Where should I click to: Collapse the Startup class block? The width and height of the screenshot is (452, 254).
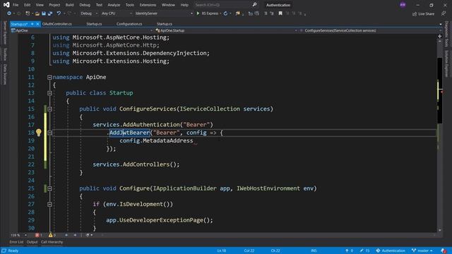49,93
